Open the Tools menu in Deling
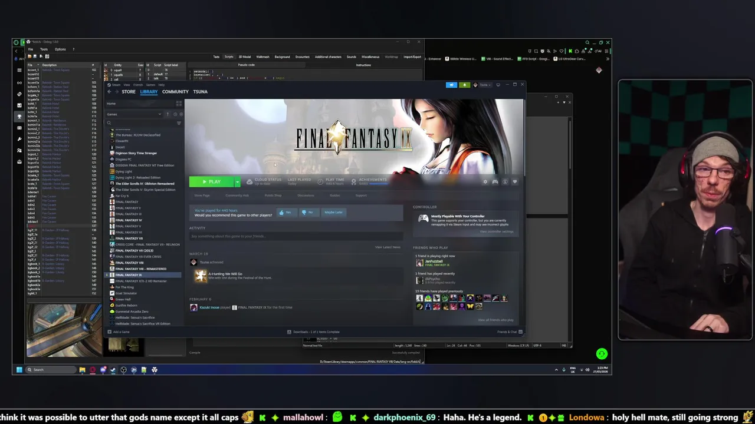Screen dimensions: 755x424 pos(44,49)
